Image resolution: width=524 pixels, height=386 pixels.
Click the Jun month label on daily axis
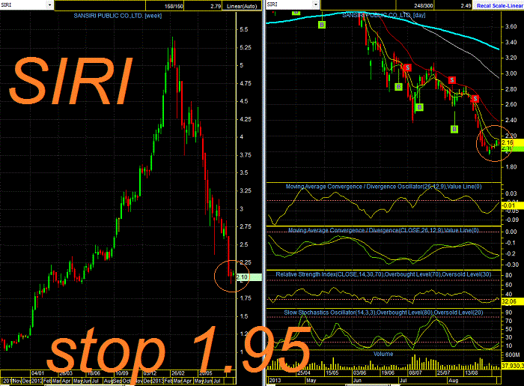tap(357, 380)
